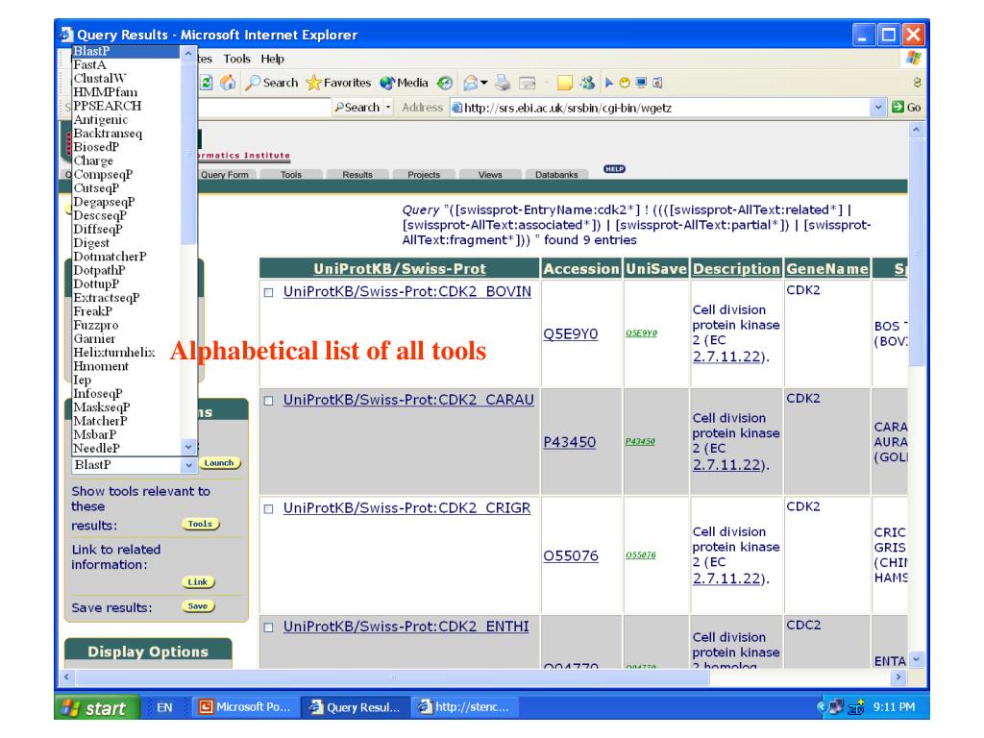
Task: Click the Launch button
Action: (219, 463)
